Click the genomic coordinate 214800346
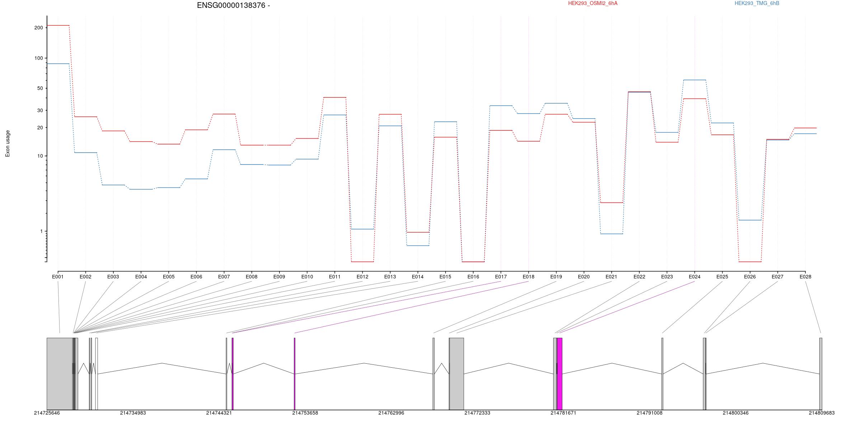The width and height of the screenshot is (861, 430). pyautogui.click(x=736, y=413)
